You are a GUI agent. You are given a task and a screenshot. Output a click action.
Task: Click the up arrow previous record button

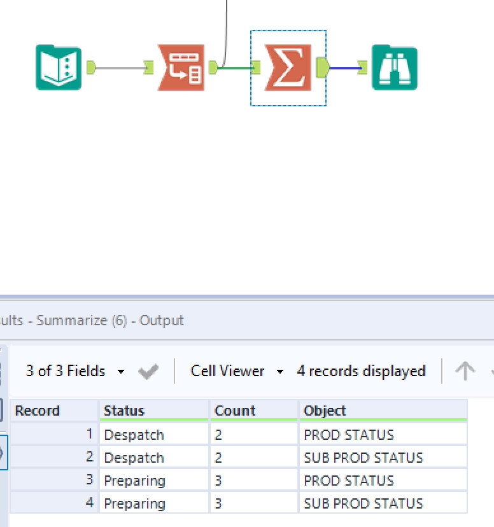coord(465,371)
